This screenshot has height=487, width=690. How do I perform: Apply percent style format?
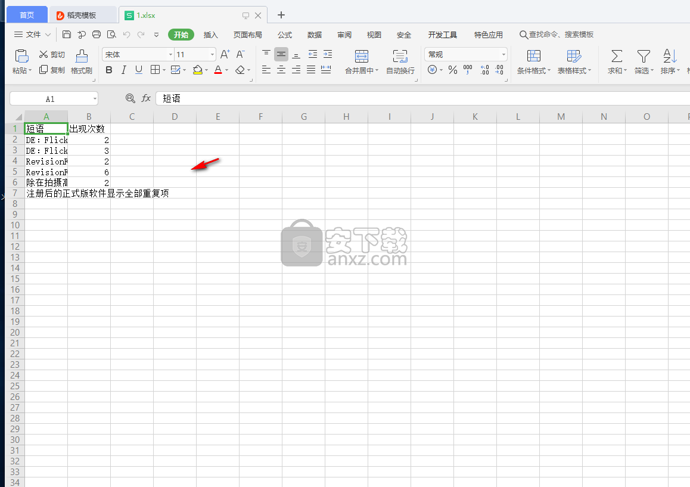tap(453, 70)
